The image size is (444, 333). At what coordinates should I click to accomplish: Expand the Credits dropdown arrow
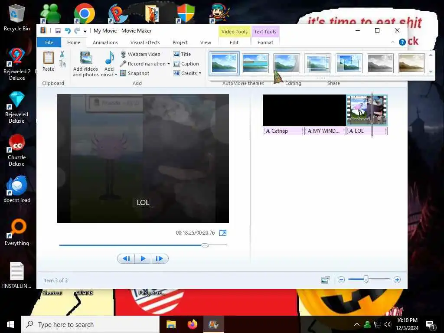pos(200,73)
